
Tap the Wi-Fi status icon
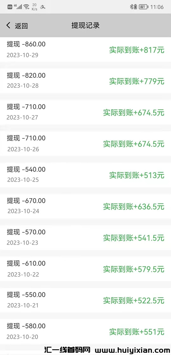click(26, 7)
